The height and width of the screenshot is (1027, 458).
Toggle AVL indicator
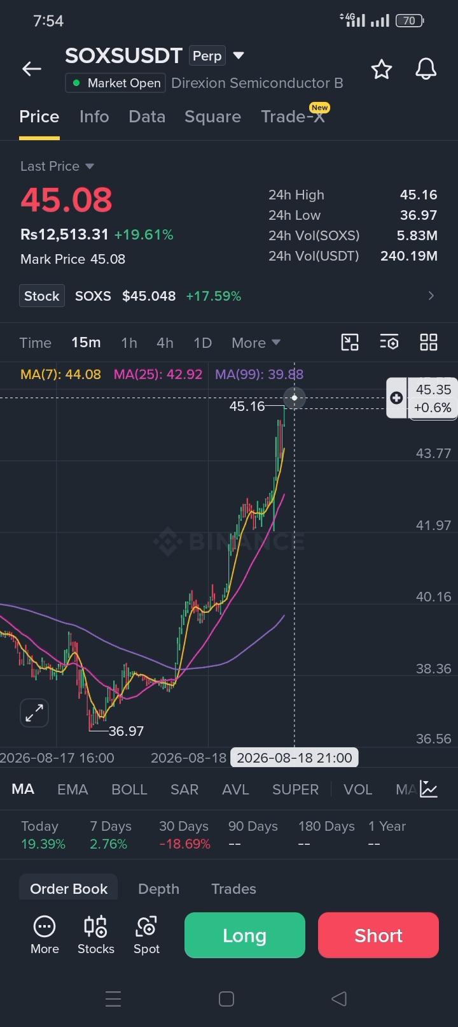(235, 789)
